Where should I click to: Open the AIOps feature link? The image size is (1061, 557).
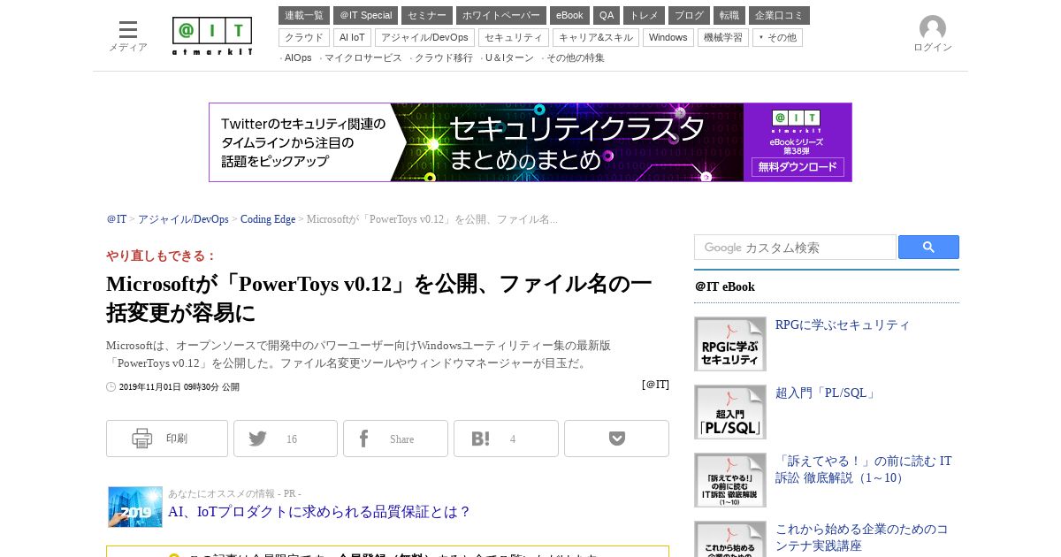click(298, 57)
